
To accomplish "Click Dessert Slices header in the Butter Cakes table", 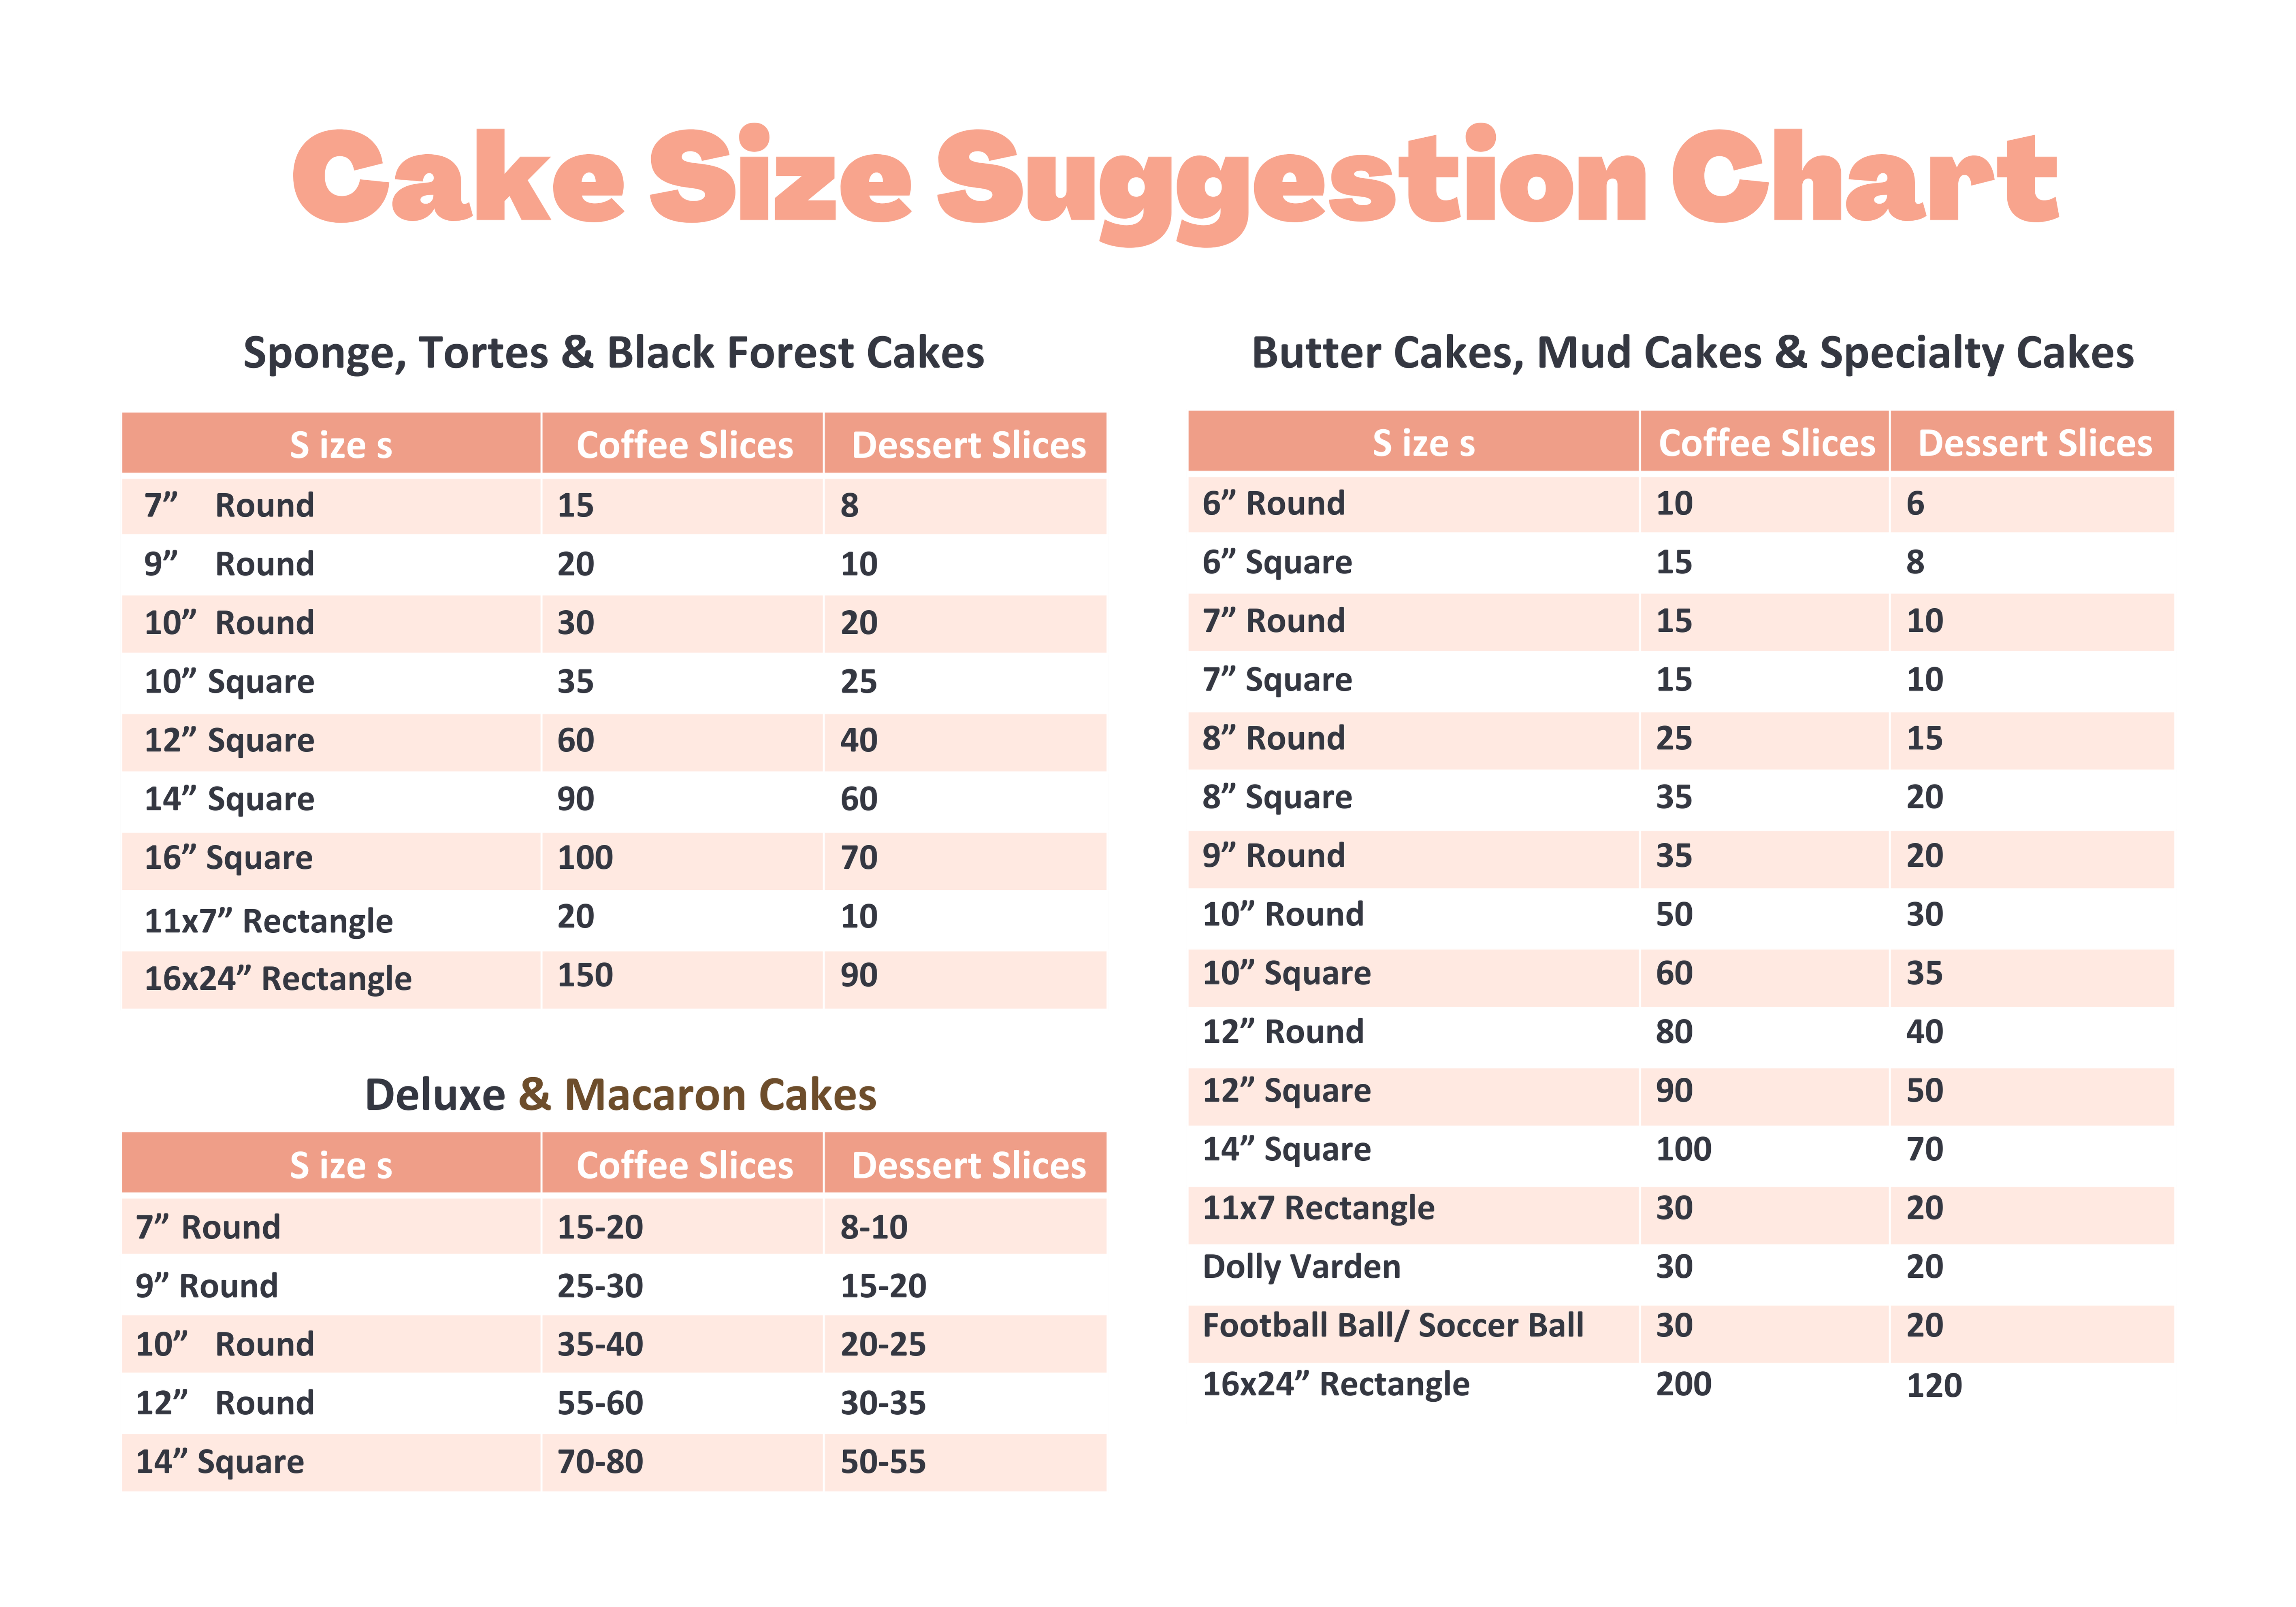I will click(x=2034, y=443).
